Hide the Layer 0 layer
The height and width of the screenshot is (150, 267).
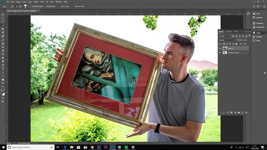click(220, 48)
